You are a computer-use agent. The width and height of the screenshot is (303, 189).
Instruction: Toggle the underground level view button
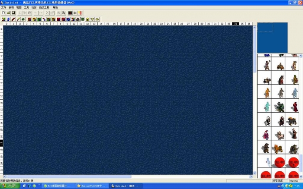(70, 13)
